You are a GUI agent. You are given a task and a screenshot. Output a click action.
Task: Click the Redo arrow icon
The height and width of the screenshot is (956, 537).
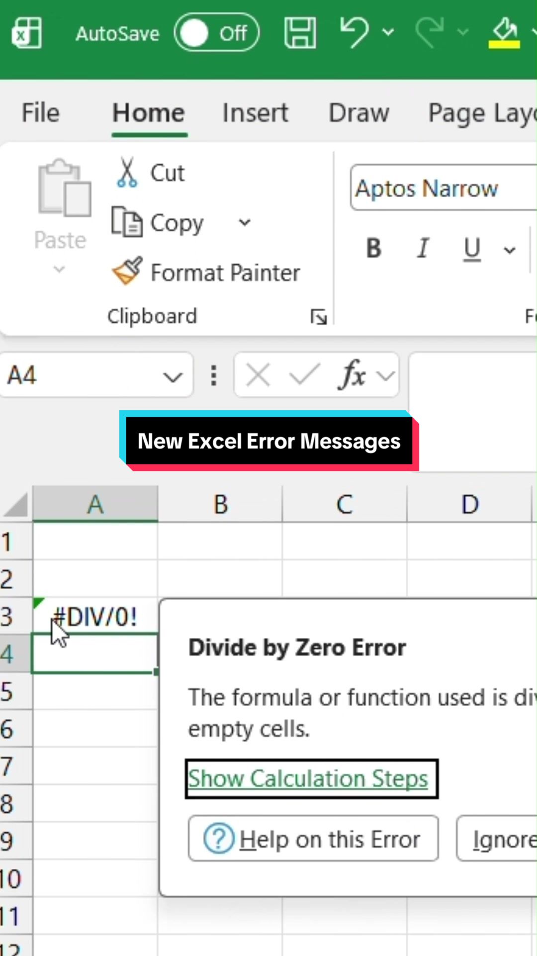tap(430, 32)
